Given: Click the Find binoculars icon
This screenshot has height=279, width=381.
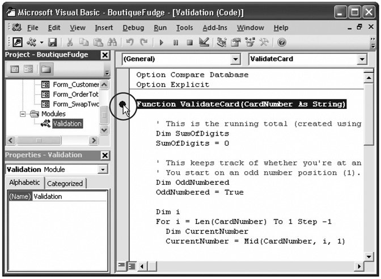Looking at the screenshot, I should click(112, 43).
